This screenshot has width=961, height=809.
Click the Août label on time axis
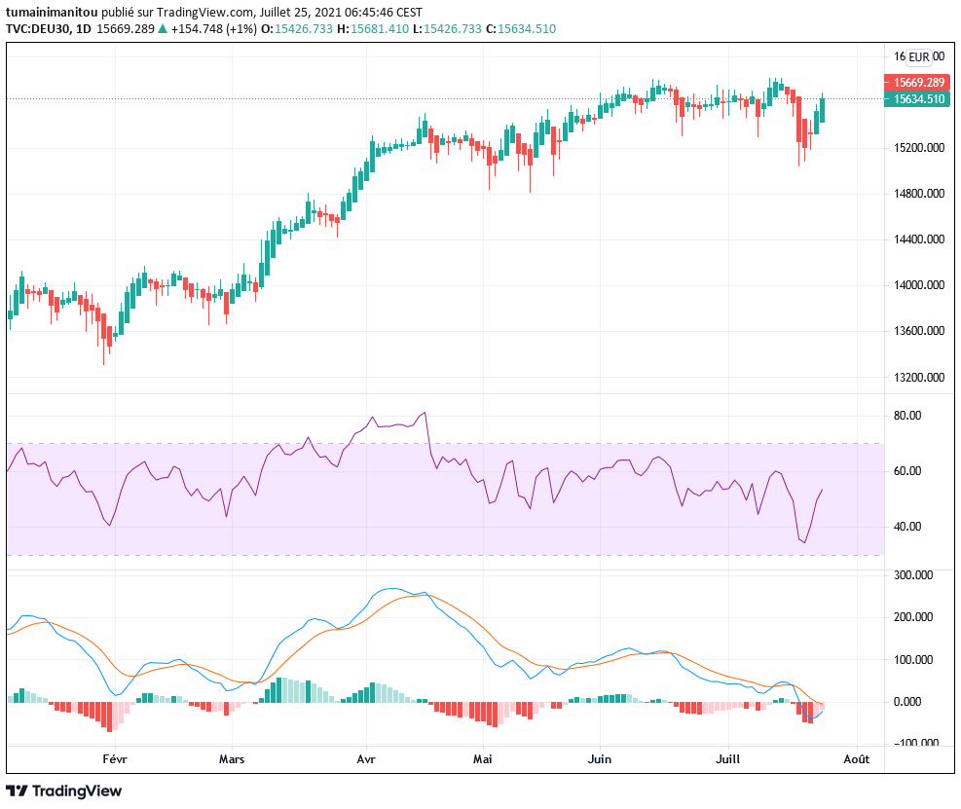coord(856,759)
